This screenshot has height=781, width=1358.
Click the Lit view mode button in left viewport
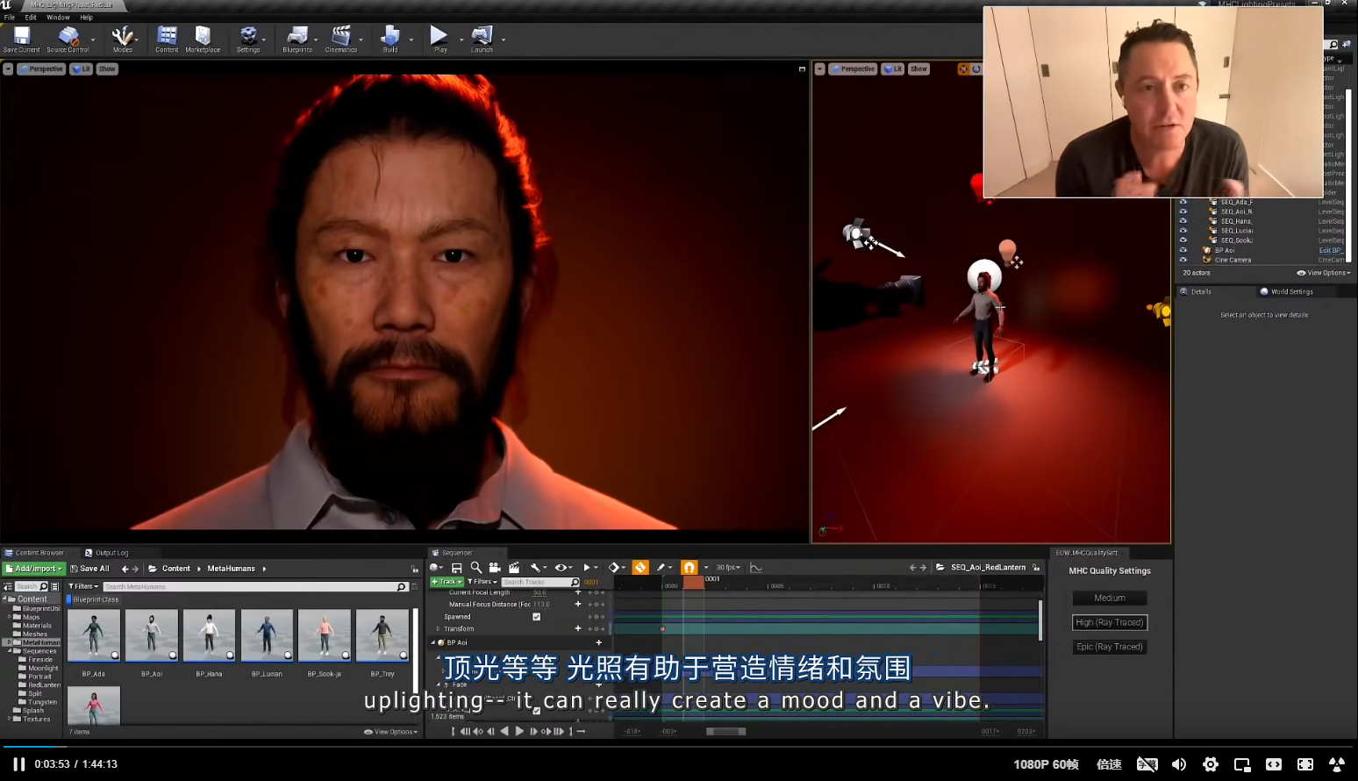coord(82,68)
